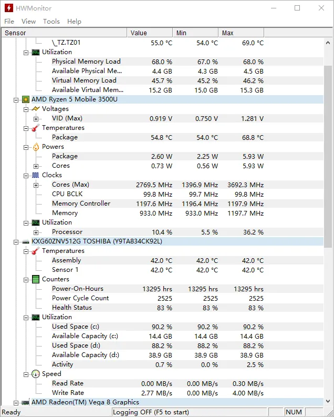Viewport: 334px width, 417px height.
Task: Collapse the Voltages section
Action: pyautogui.click(x=26, y=109)
